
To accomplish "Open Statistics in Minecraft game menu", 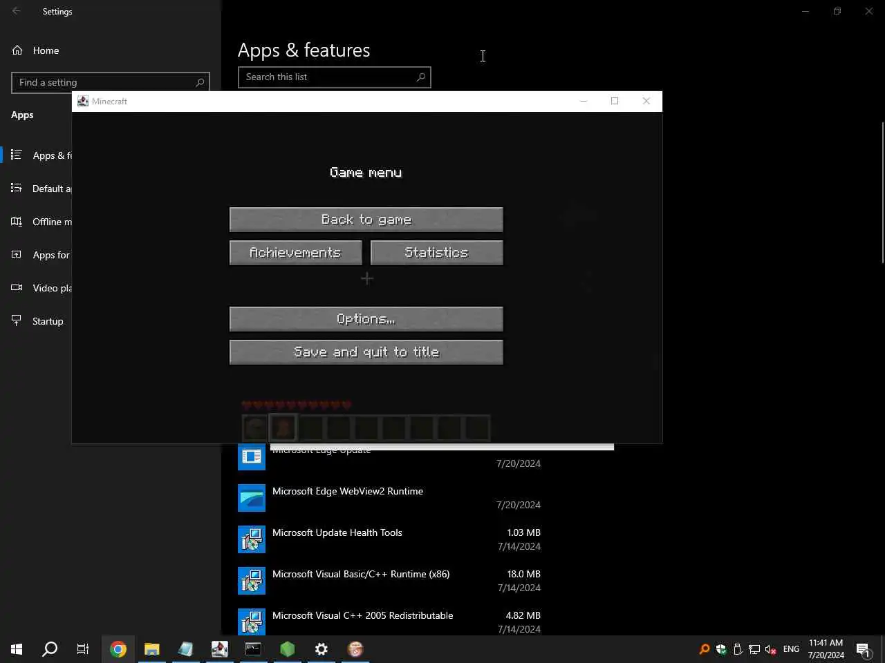I will pyautogui.click(x=437, y=253).
